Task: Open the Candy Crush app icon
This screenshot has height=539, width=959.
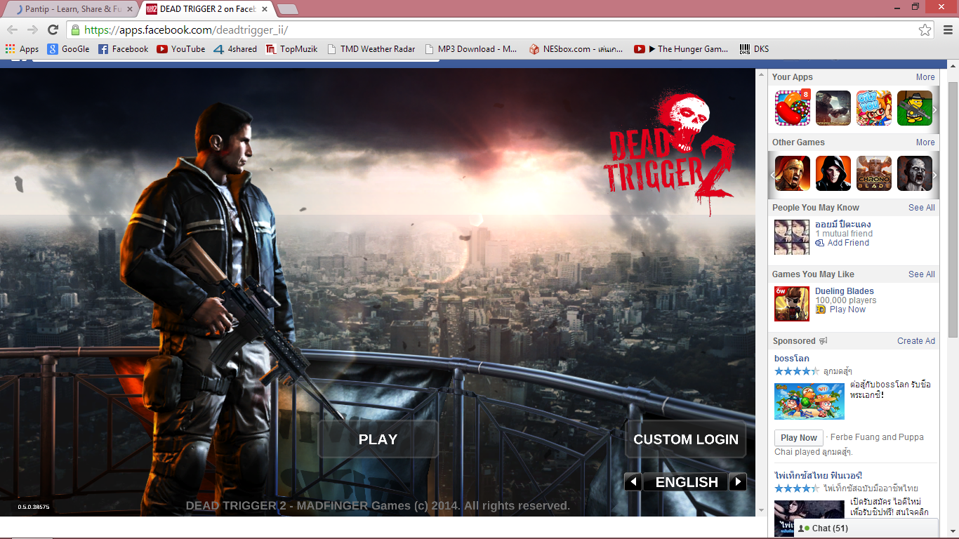Action: click(793, 108)
